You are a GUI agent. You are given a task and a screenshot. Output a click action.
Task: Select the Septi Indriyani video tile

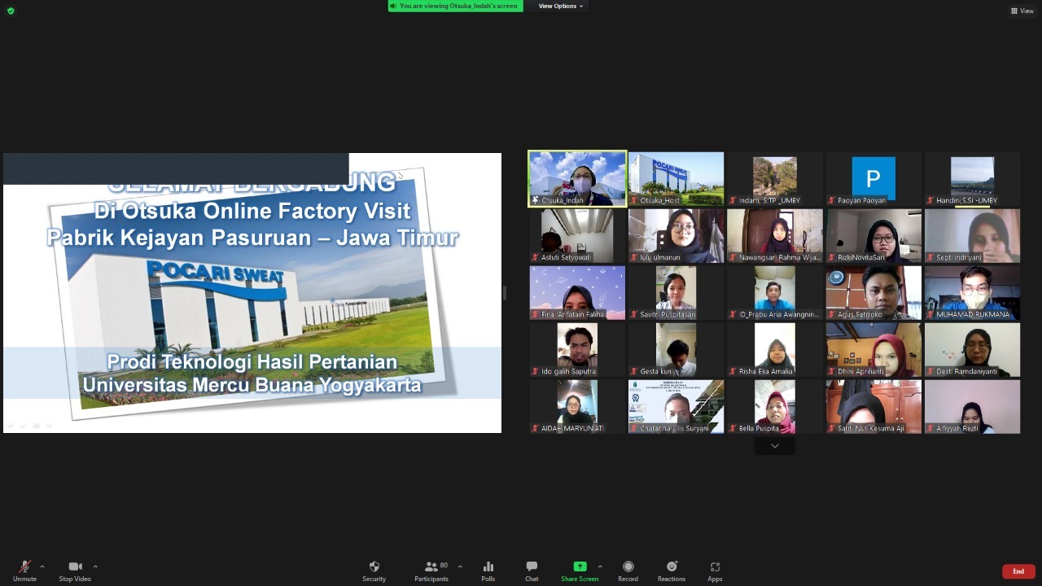(972, 236)
